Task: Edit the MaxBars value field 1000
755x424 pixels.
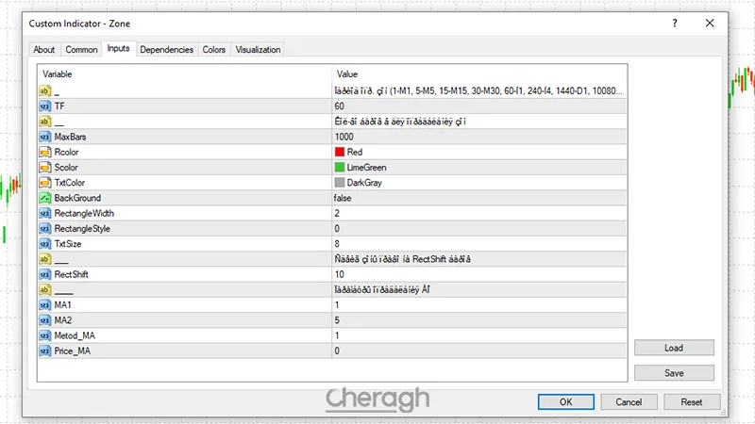Action: (x=478, y=137)
